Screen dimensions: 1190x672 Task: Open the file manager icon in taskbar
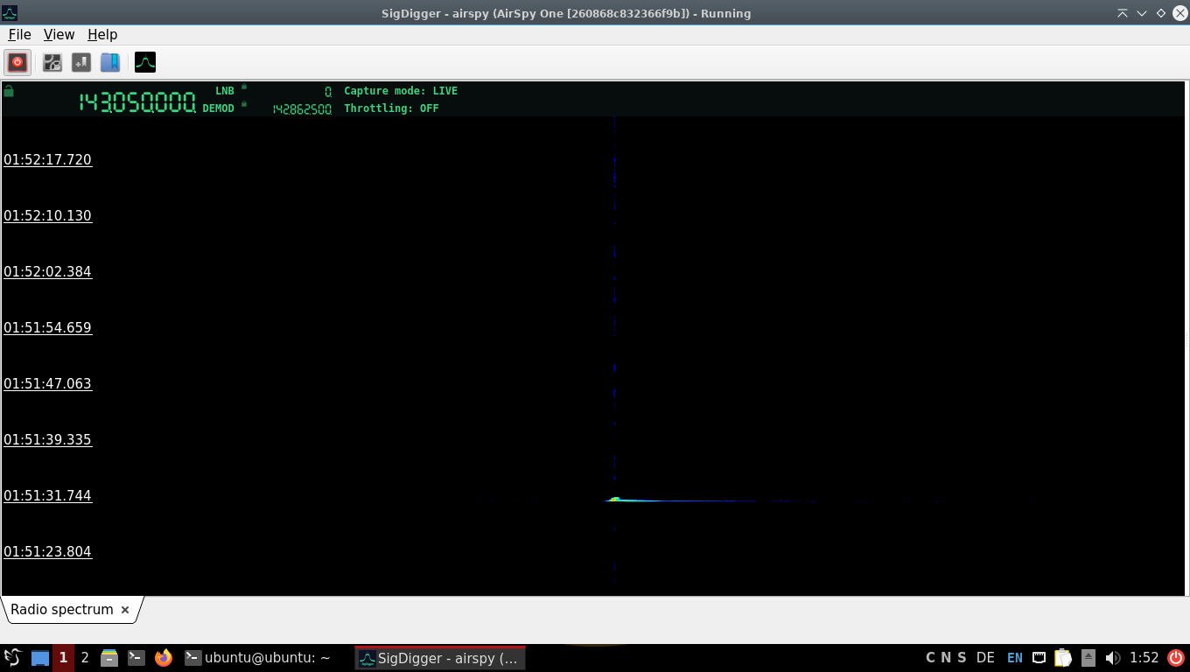(109, 658)
